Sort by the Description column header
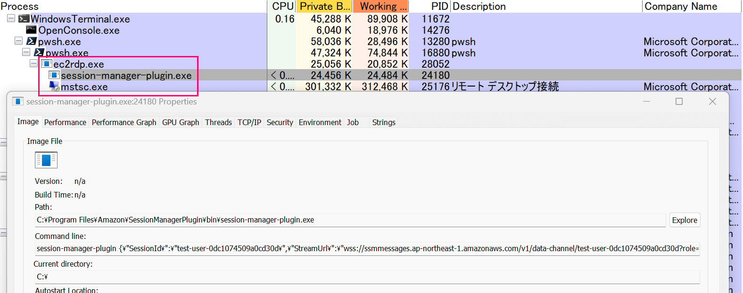 547,6
